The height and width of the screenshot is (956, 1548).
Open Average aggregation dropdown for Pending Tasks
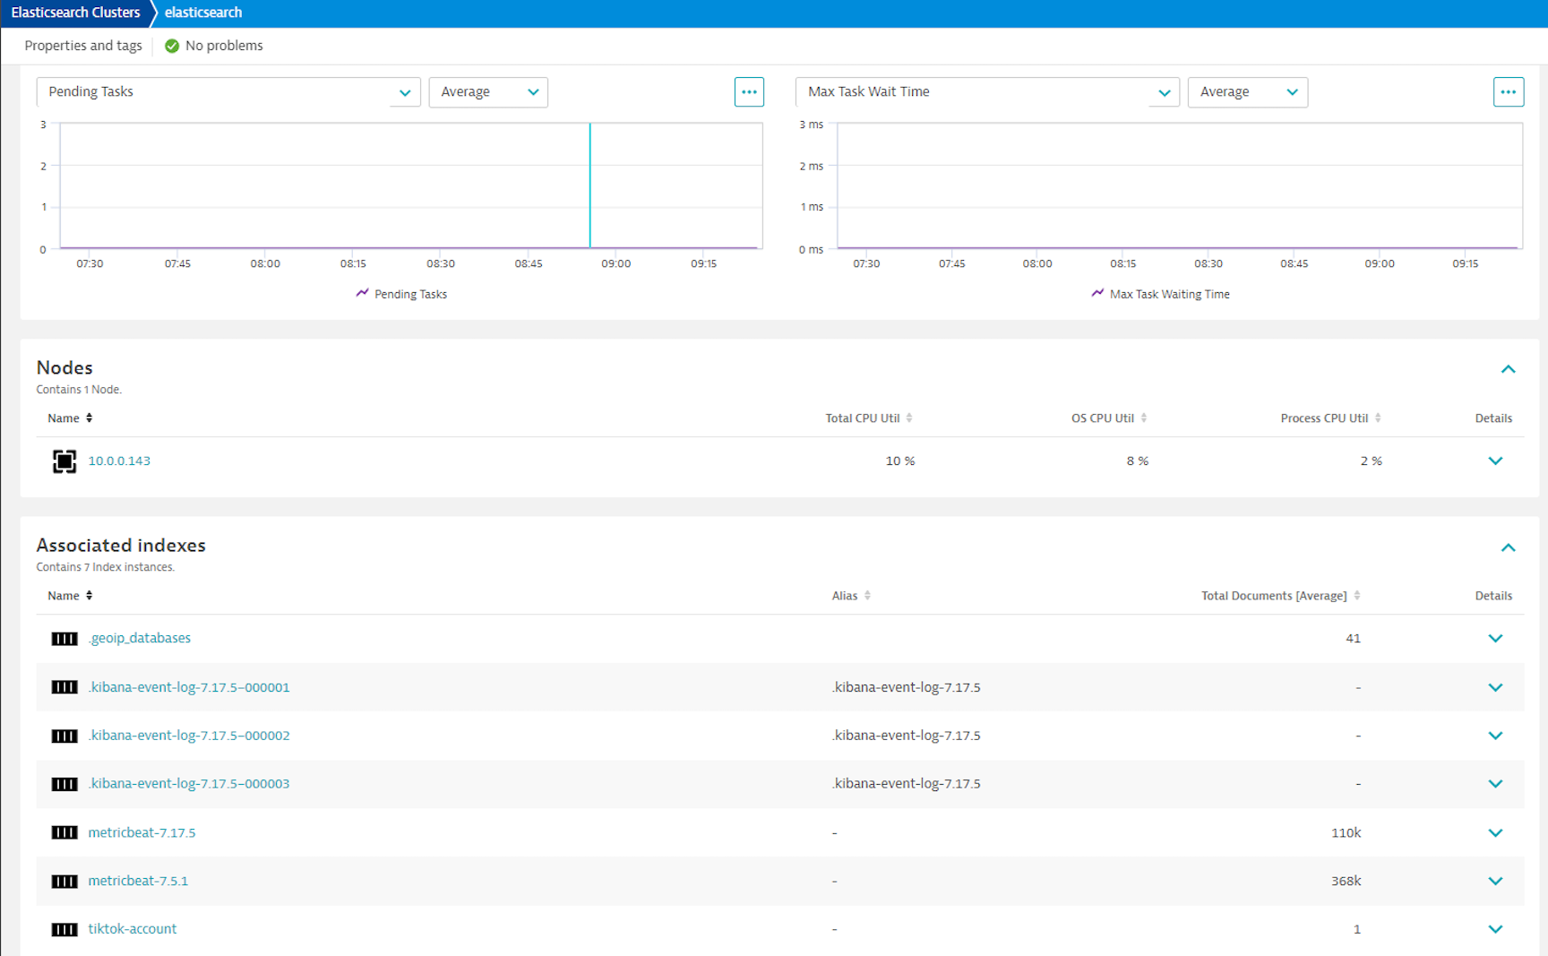coord(488,92)
